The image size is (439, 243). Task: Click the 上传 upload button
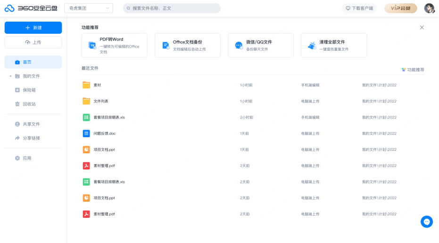tap(33, 42)
